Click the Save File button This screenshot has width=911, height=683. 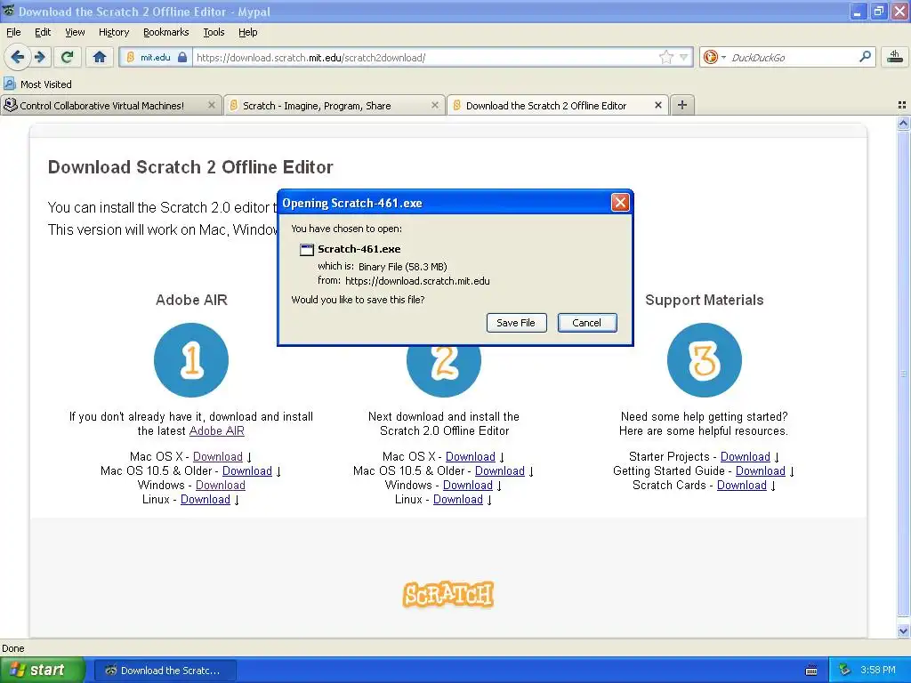516,323
